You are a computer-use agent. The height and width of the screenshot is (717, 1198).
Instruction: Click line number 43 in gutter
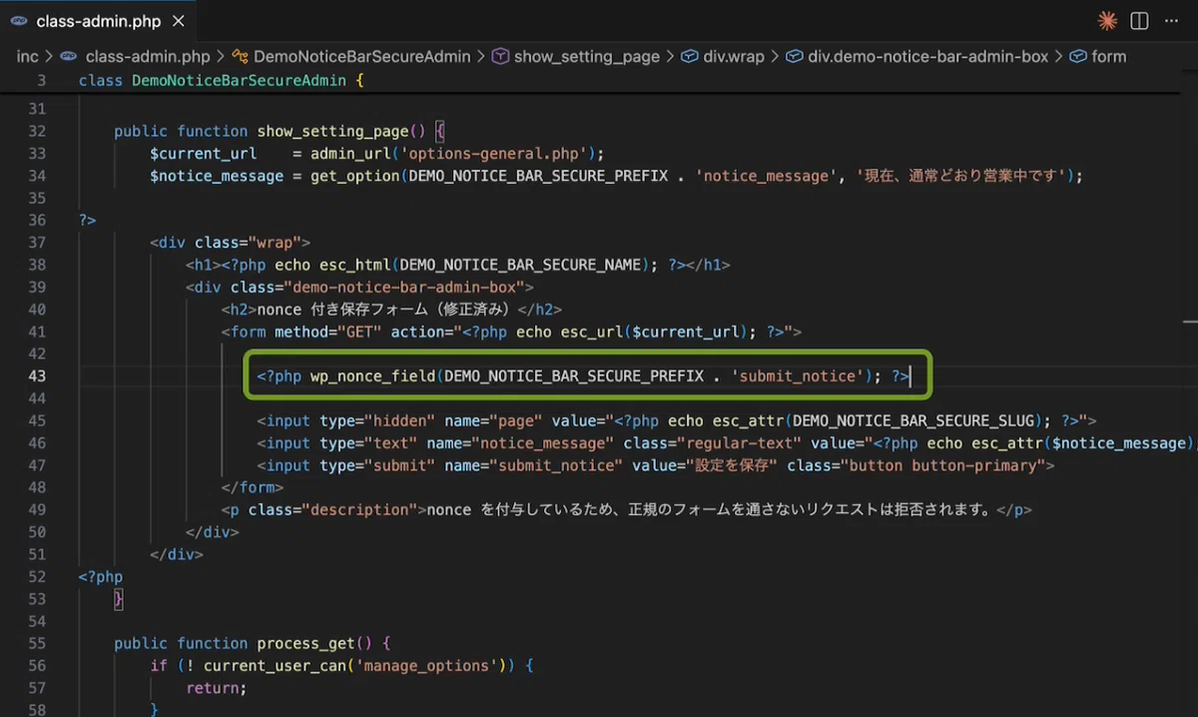click(37, 376)
